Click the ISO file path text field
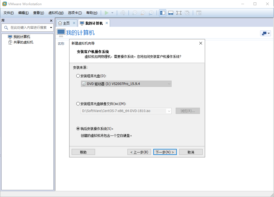 pyautogui.click(x=124, y=111)
